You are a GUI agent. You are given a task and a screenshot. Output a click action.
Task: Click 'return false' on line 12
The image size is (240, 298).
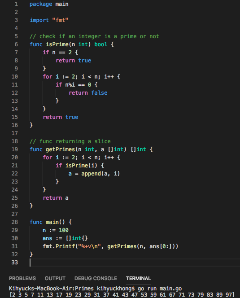(x=88, y=93)
